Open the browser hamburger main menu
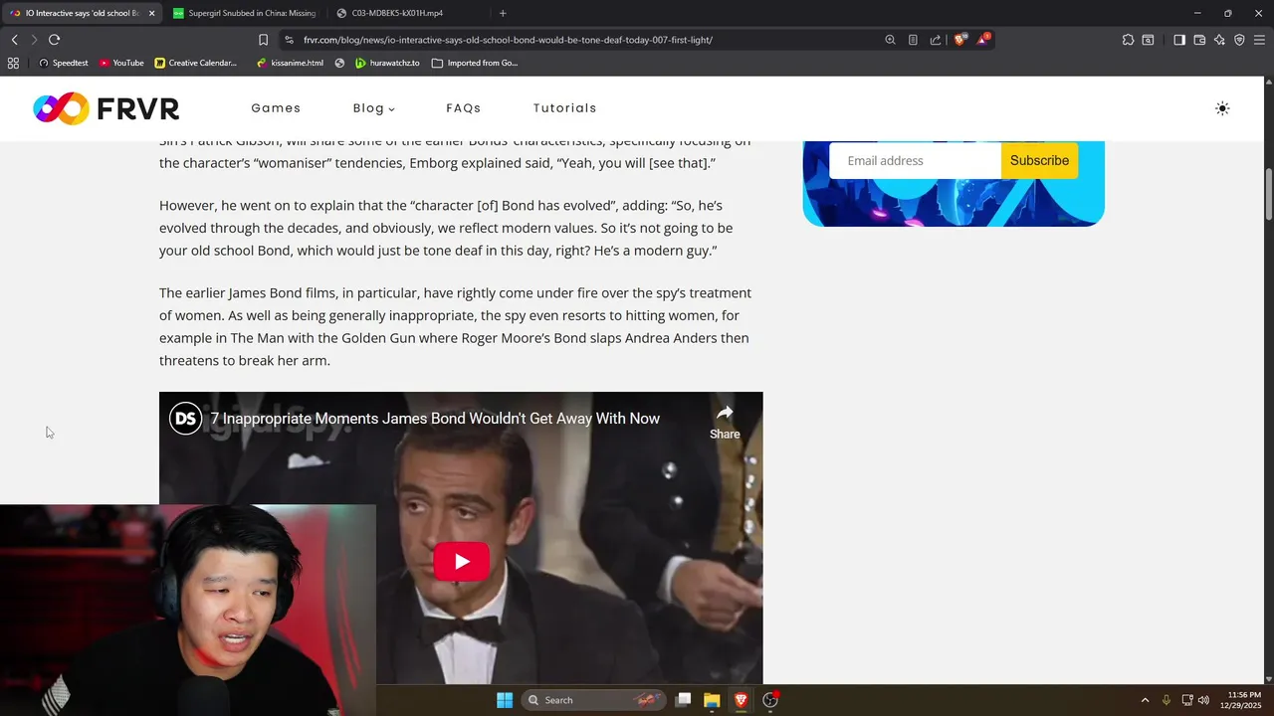This screenshot has height=716, width=1274. 1259,40
